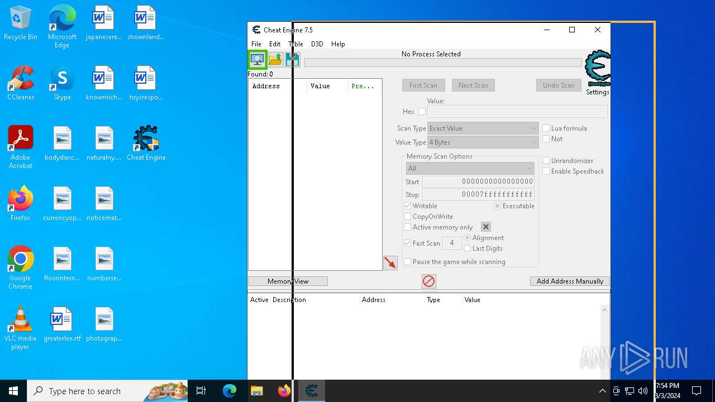The image size is (715, 402).
Task: Click Add Address Manually button
Action: [x=570, y=281]
